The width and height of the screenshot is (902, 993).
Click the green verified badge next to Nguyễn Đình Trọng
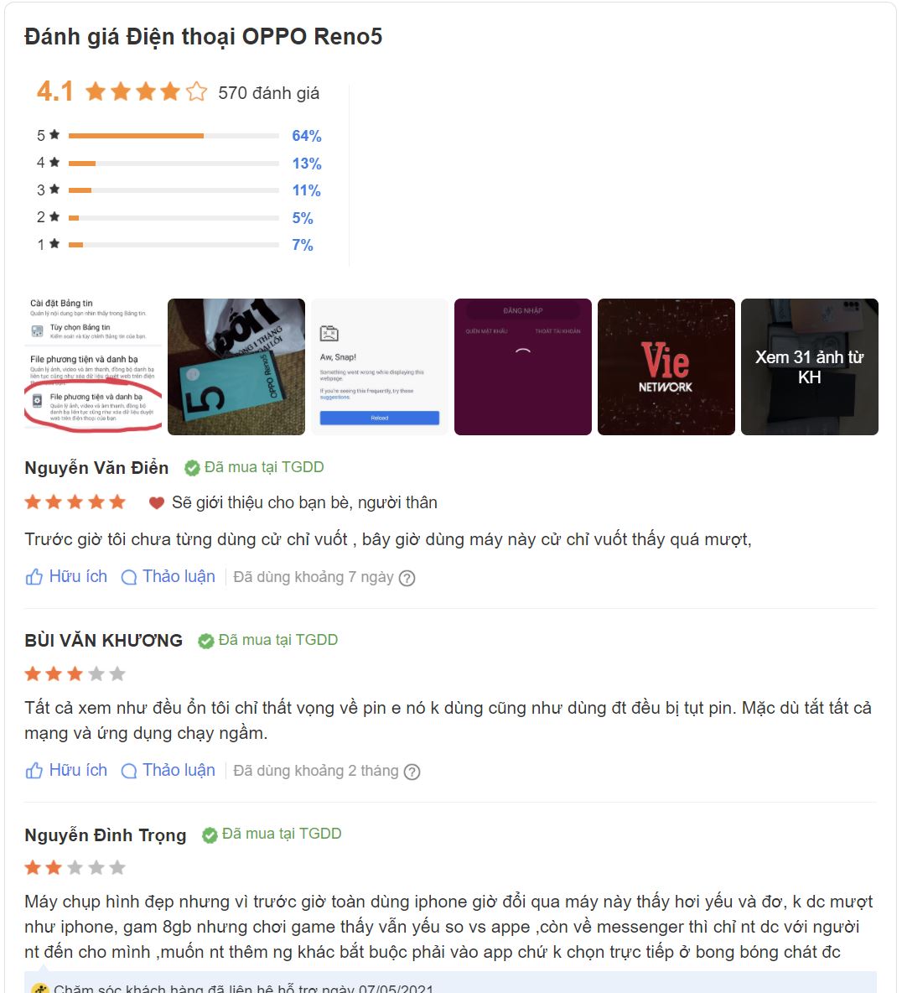pyautogui.click(x=210, y=835)
